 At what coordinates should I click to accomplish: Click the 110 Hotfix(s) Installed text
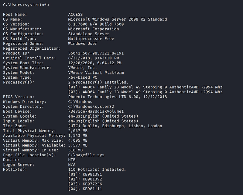pyautogui.click(x=97, y=169)
